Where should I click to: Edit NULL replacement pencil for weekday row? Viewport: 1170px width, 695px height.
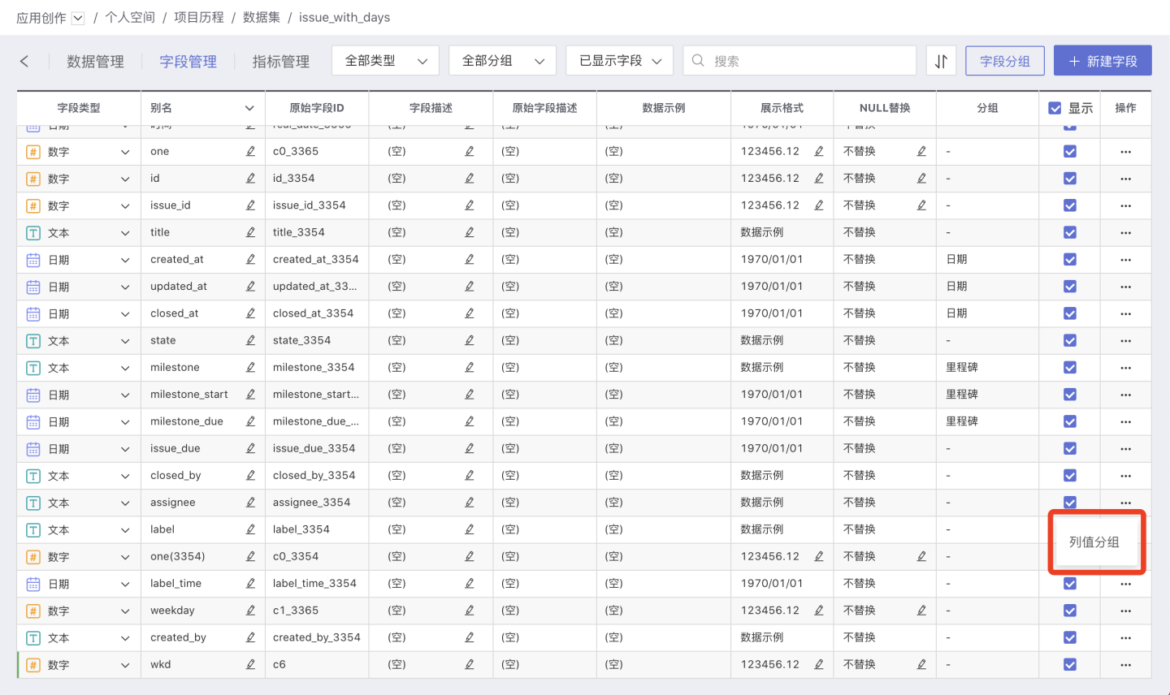click(921, 611)
